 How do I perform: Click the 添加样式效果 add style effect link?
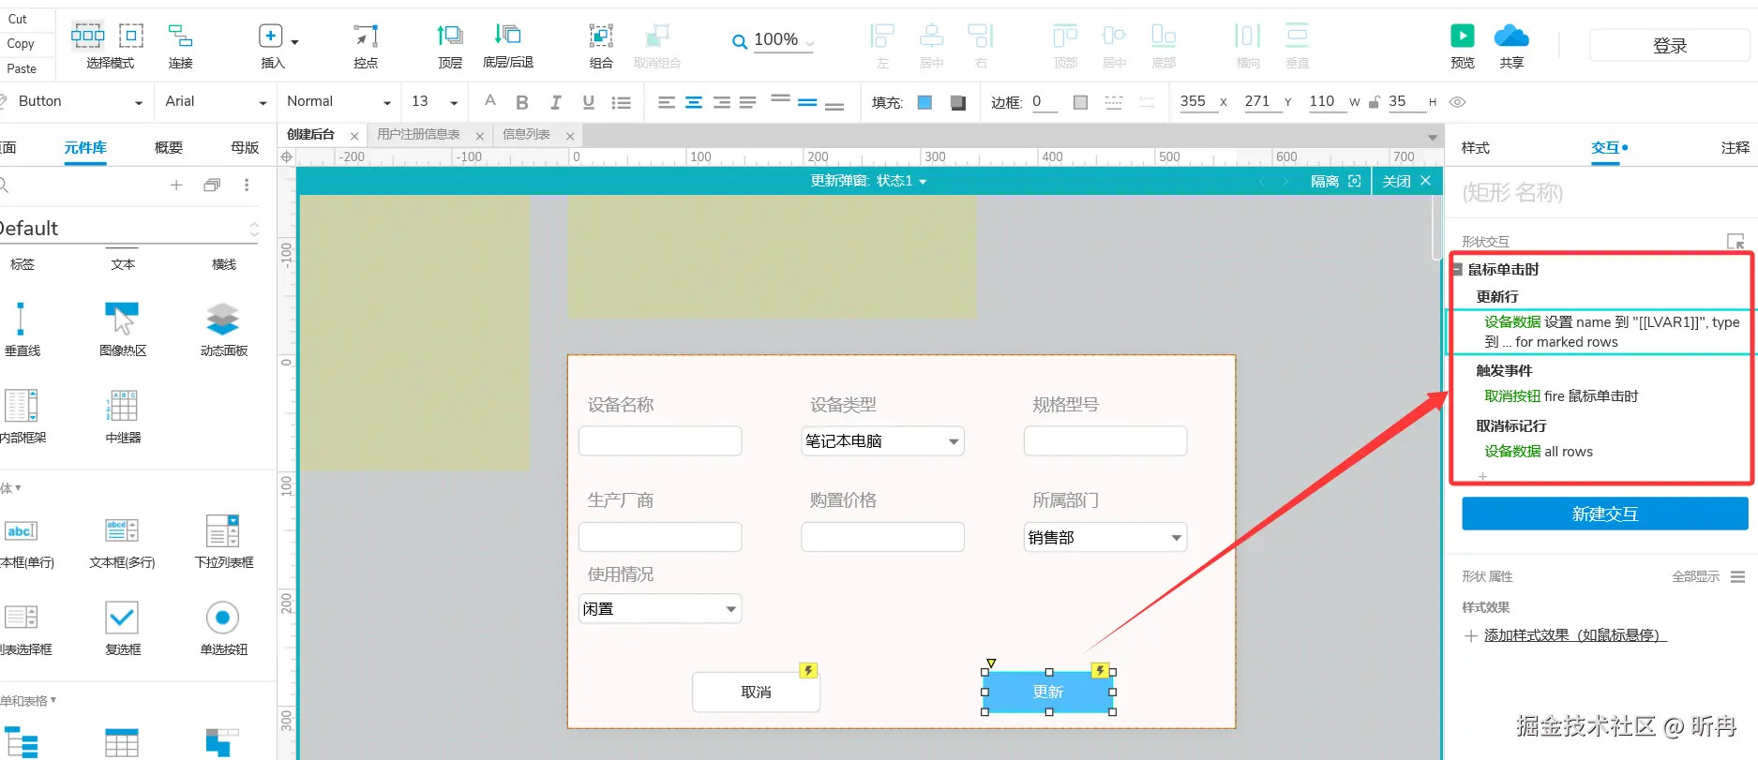coord(1575,634)
